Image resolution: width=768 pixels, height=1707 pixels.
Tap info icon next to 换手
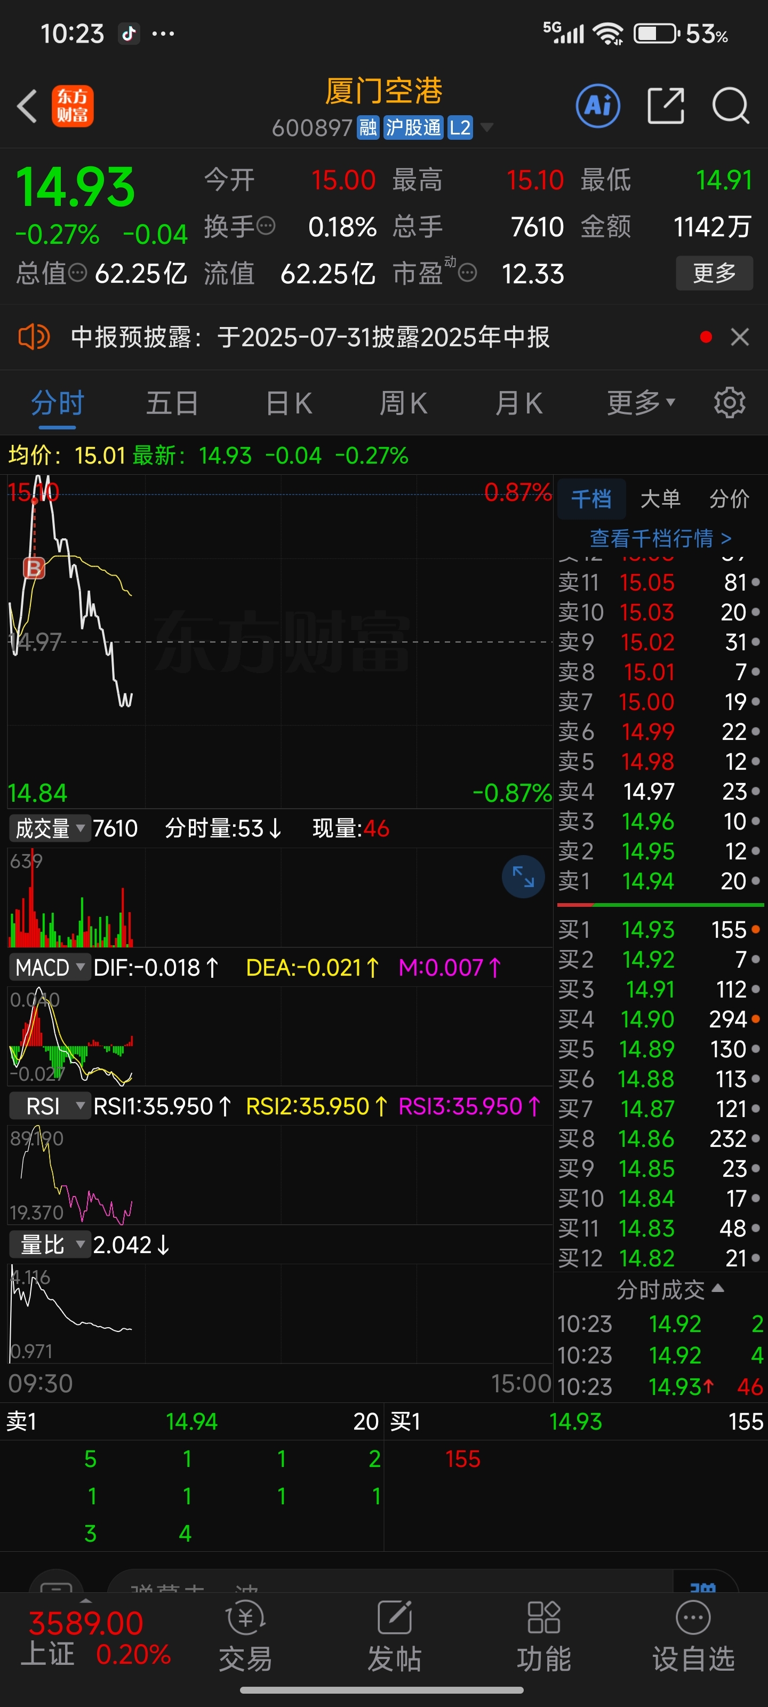tap(266, 226)
